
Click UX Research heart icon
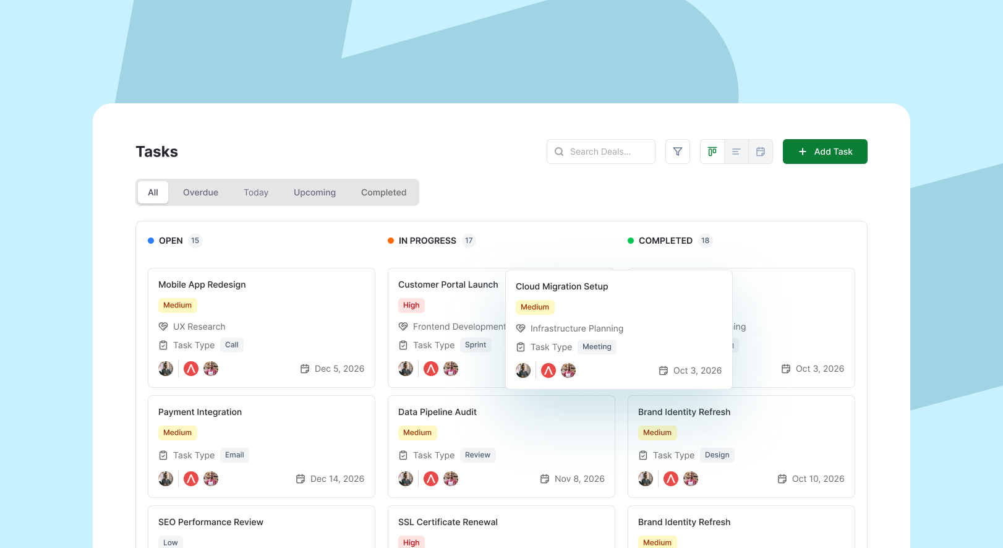click(163, 327)
